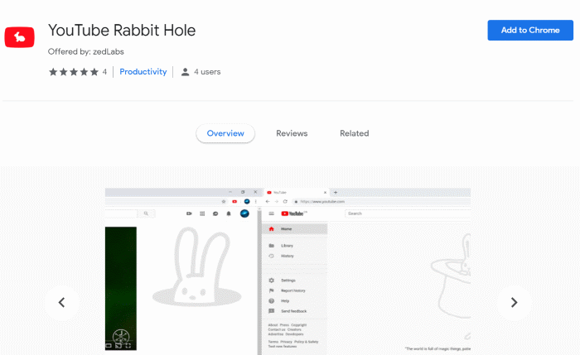Click the blue profile avatar in preview header

click(x=244, y=213)
